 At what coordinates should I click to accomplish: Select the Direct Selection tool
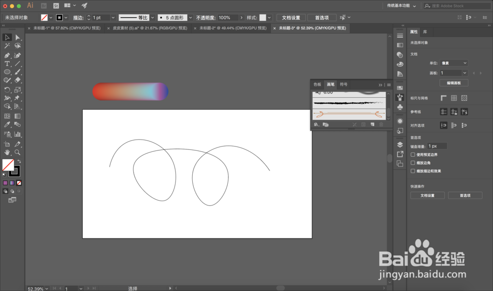[18, 37]
